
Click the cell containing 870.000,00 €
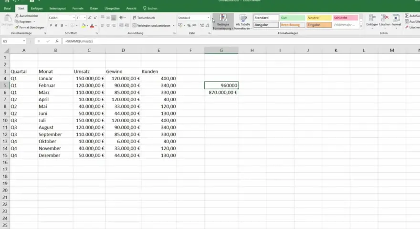pyautogui.click(x=221, y=93)
